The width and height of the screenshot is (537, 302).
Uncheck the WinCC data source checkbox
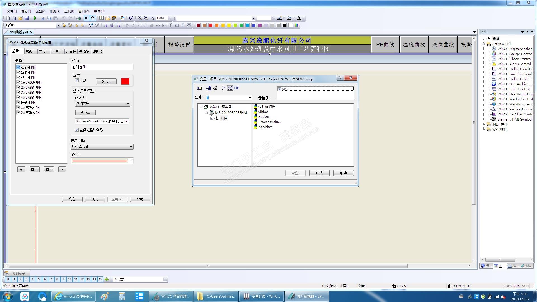click(279, 89)
